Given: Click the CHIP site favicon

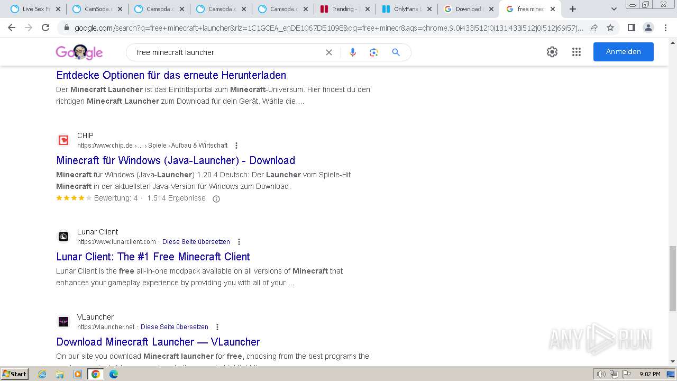Looking at the screenshot, I should point(63,140).
